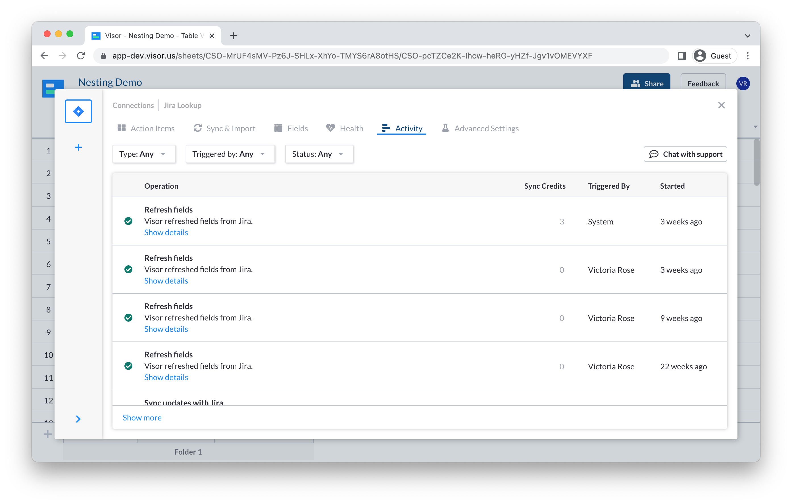Click Show more activity link
The image size is (792, 504).
coord(142,417)
